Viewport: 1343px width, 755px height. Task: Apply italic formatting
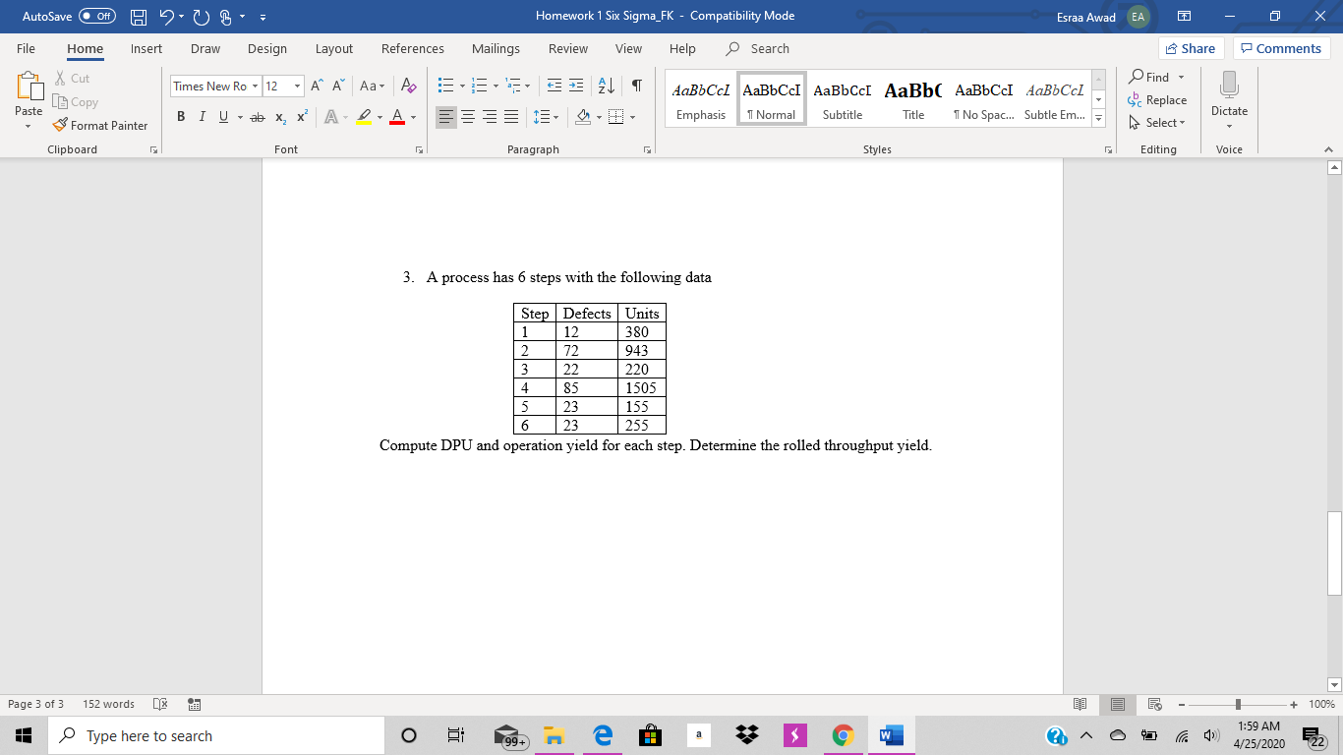[202, 116]
